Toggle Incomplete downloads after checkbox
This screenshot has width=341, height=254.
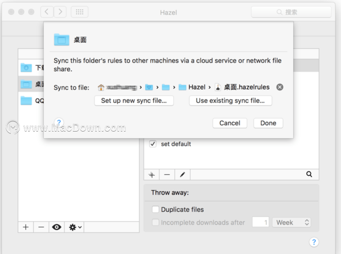[x=155, y=223]
